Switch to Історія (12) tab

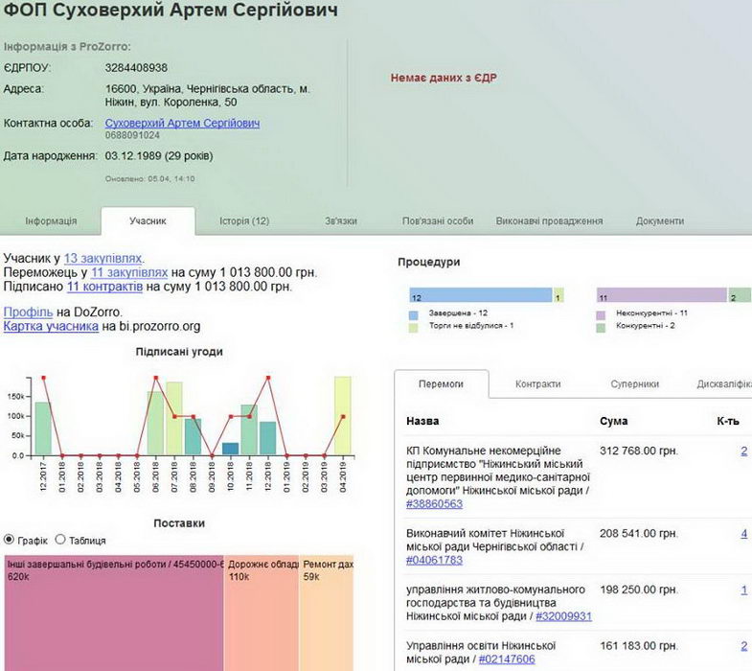(238, 221)
